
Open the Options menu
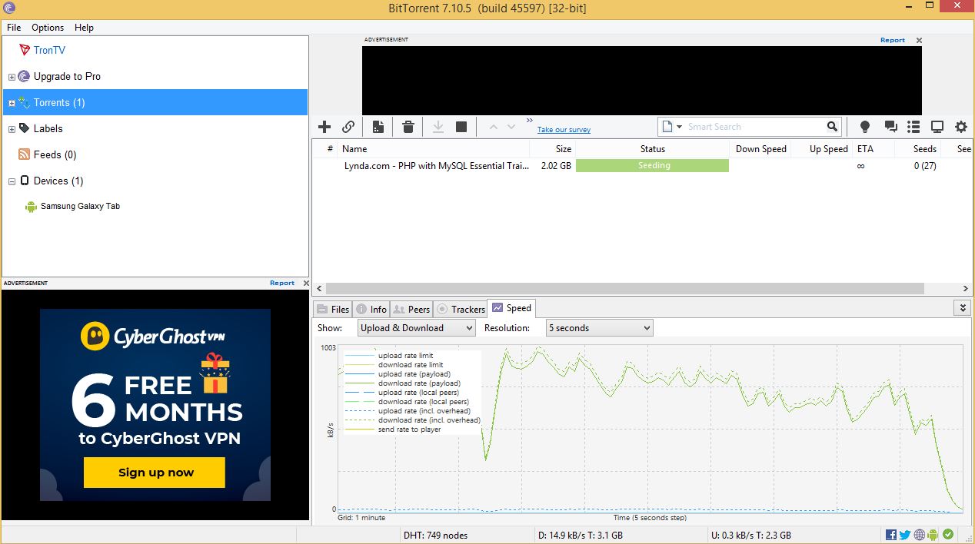(48, 28)
